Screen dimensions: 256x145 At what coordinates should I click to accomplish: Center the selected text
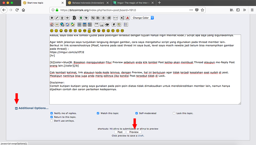(103, 18)
